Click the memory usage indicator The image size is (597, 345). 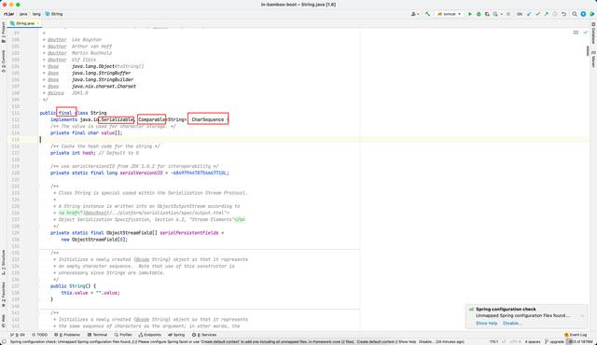tap(580, 341)
